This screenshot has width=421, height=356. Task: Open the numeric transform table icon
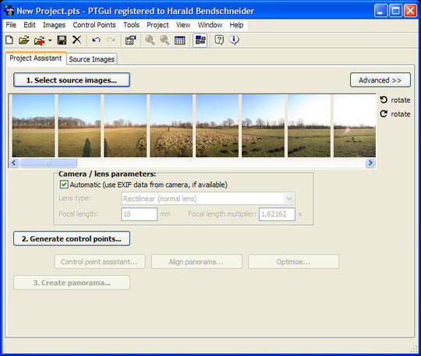[179, 41]
